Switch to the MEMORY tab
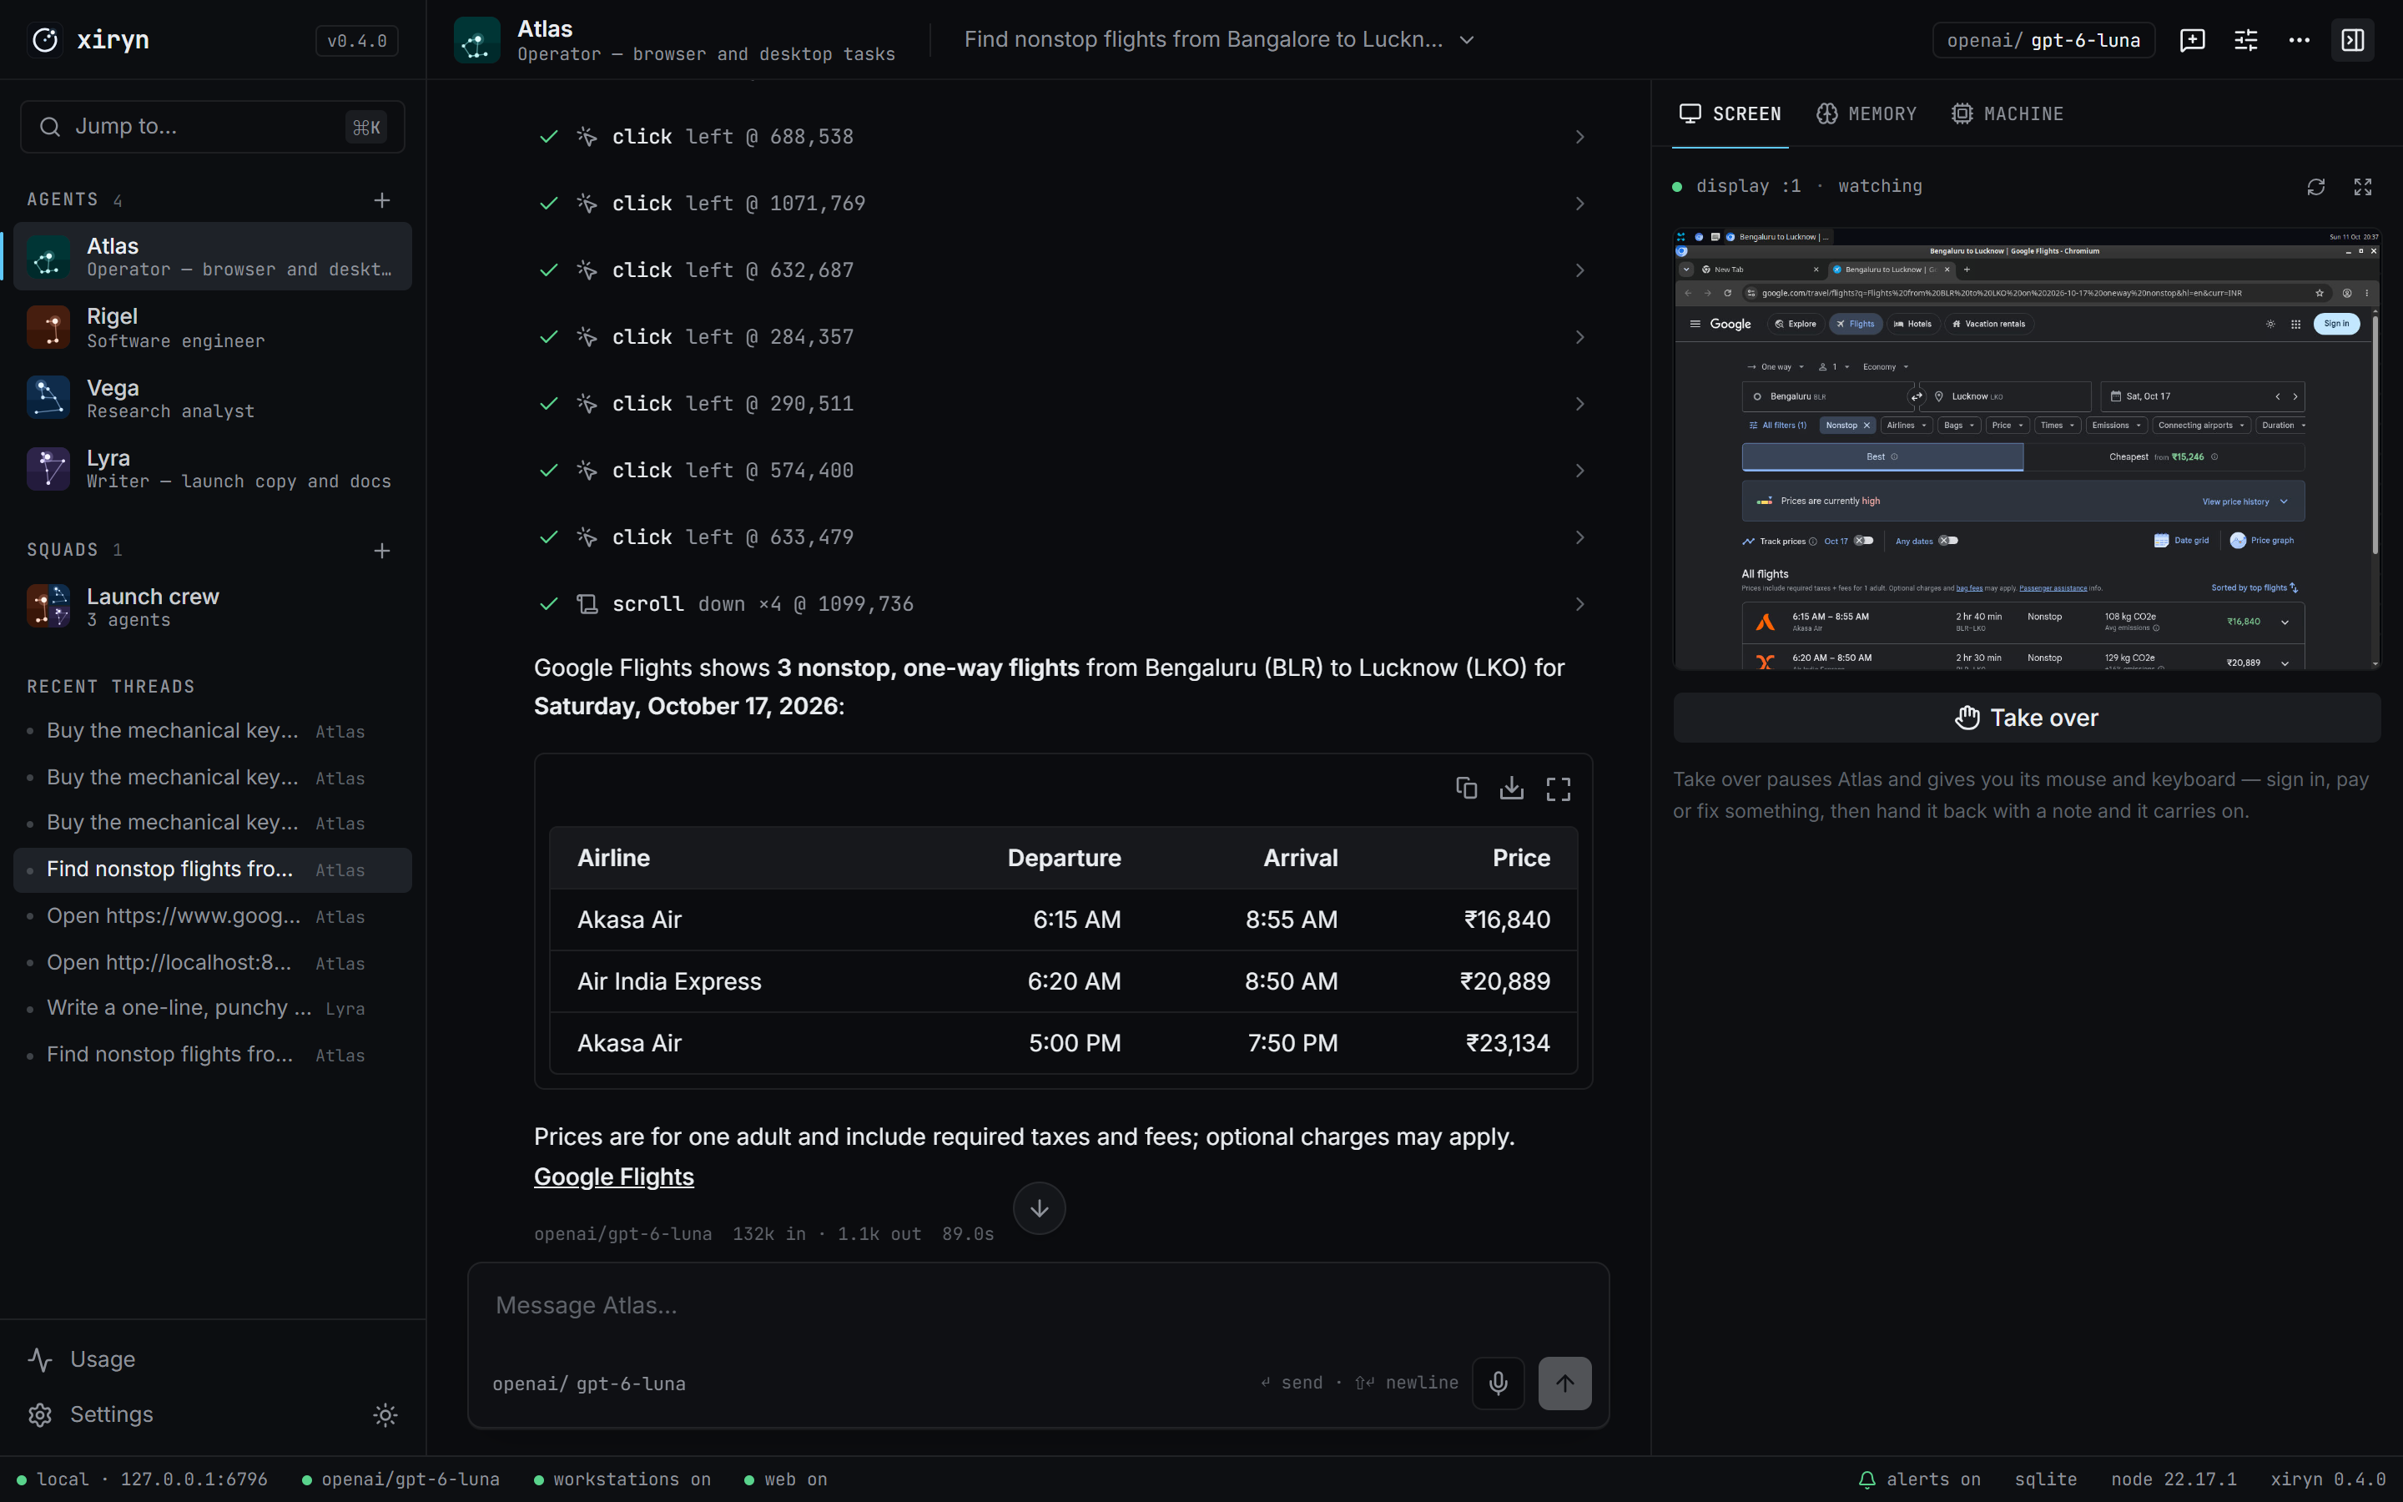This screenshot has width=2403, height=1502. tap(1866, 114)
